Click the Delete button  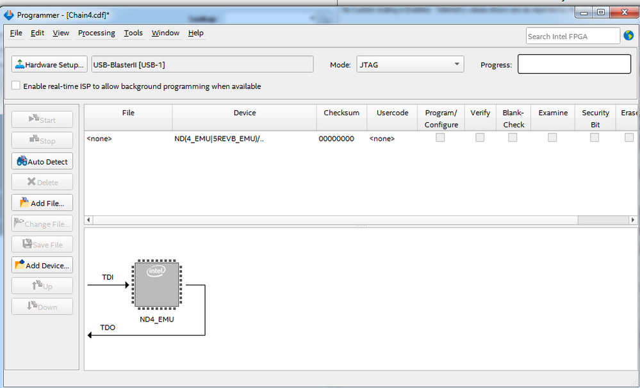point(42,182)
